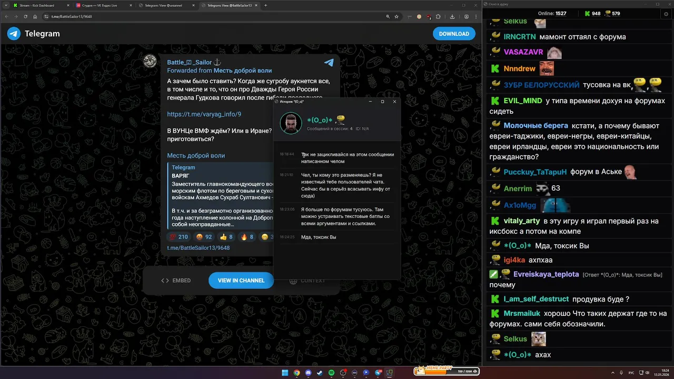Open the t.me/varyag_info/9 link
Image resolution: width=674 pixels, height=379 pixels.
tap(204, 114)
